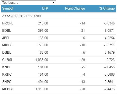Image resolution: width=120 pixels, height=94 pixels.
Task: Open the Top Losers dropdown
Action: click(x=28, y=3)
